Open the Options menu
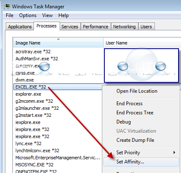The image size is (181, 173). click(28, 15)
